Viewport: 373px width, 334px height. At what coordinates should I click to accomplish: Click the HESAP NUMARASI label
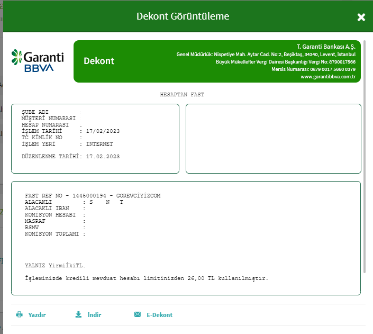tap(45, 125)
